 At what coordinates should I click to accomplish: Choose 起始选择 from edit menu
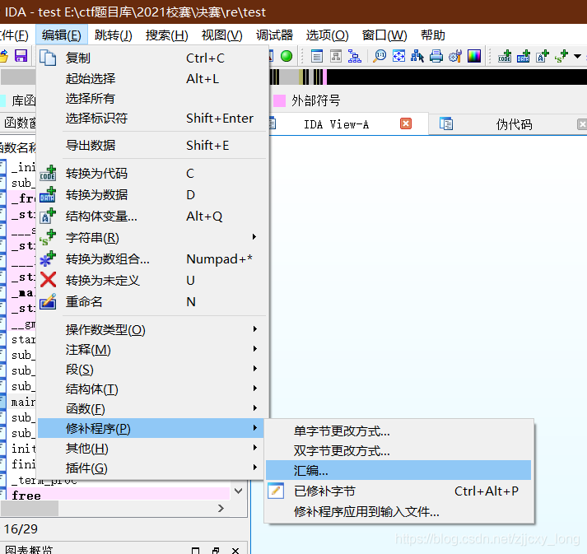153,78
